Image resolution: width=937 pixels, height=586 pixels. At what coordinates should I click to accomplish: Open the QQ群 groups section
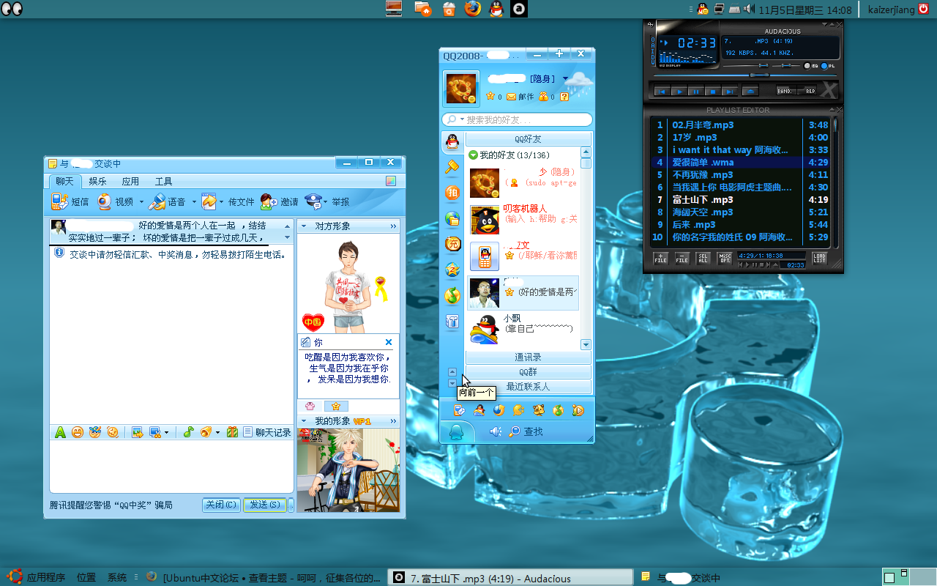pyautogui.click(x=528, y=372)
